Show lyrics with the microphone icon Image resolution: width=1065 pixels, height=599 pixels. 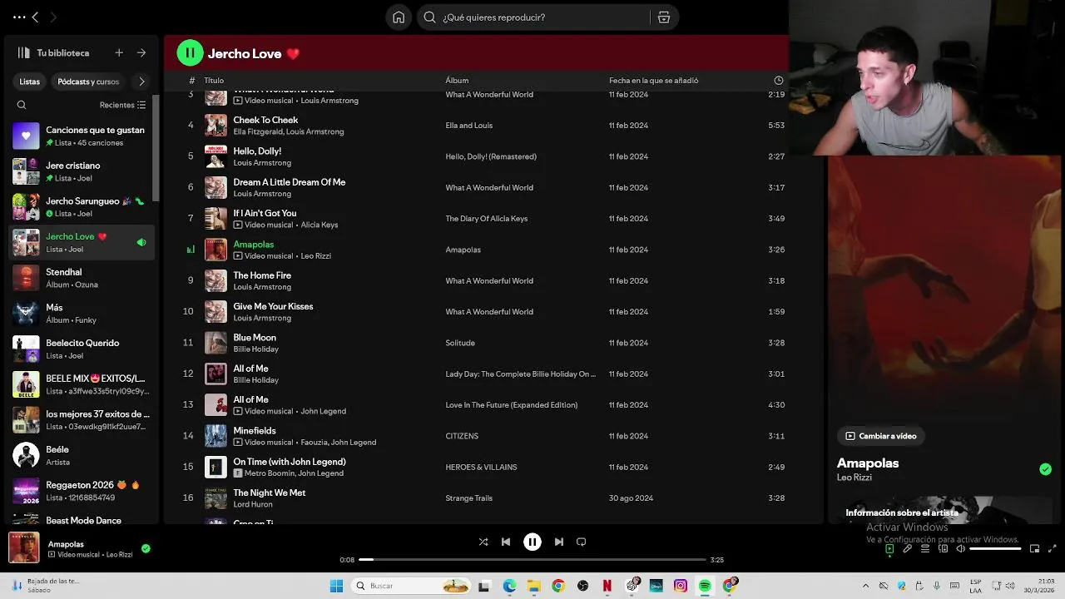908,549
